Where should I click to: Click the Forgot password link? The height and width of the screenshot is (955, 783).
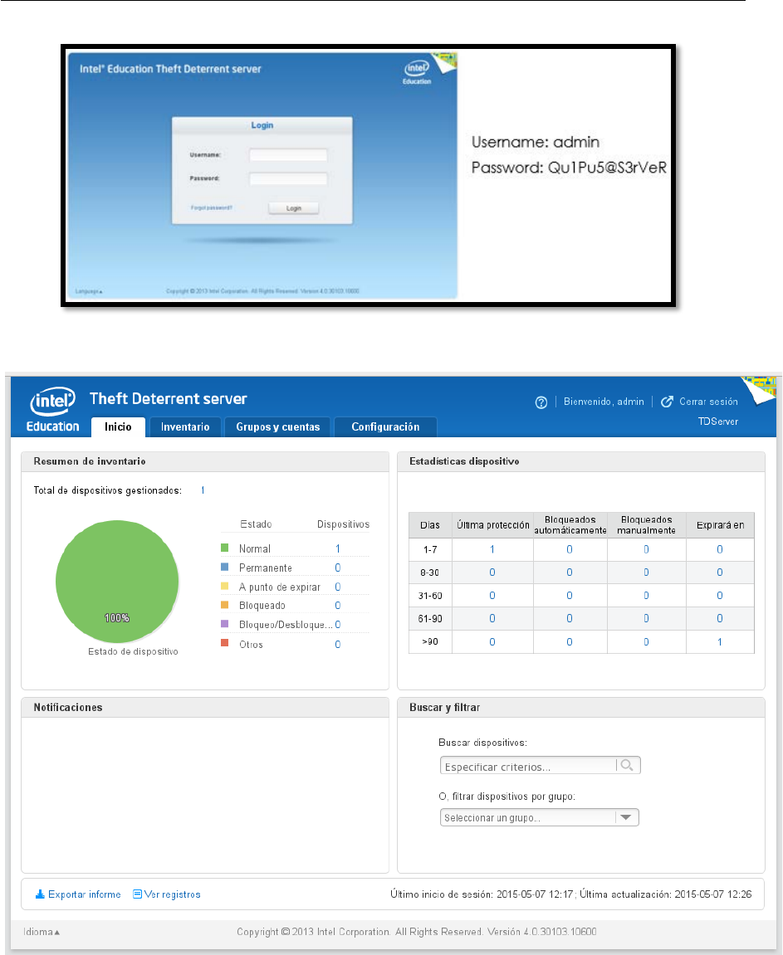click(212, 207)
